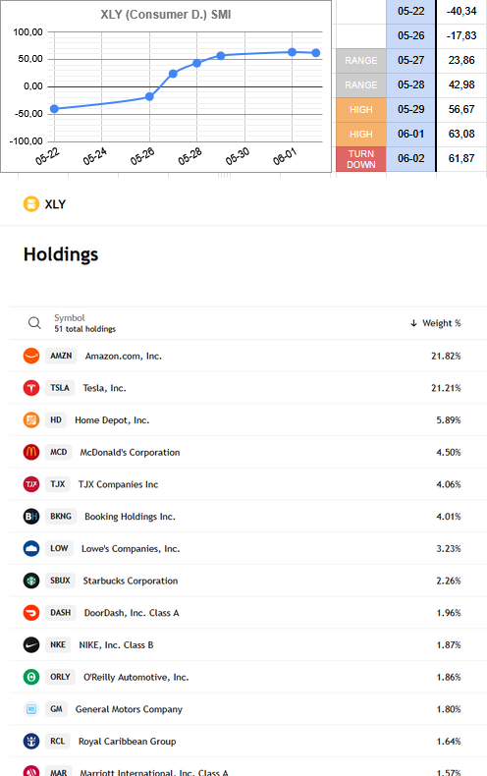Viewport: 487px width, 776px height.
Task: Click the 05-26 data point on chart
Action: [149, 96]
